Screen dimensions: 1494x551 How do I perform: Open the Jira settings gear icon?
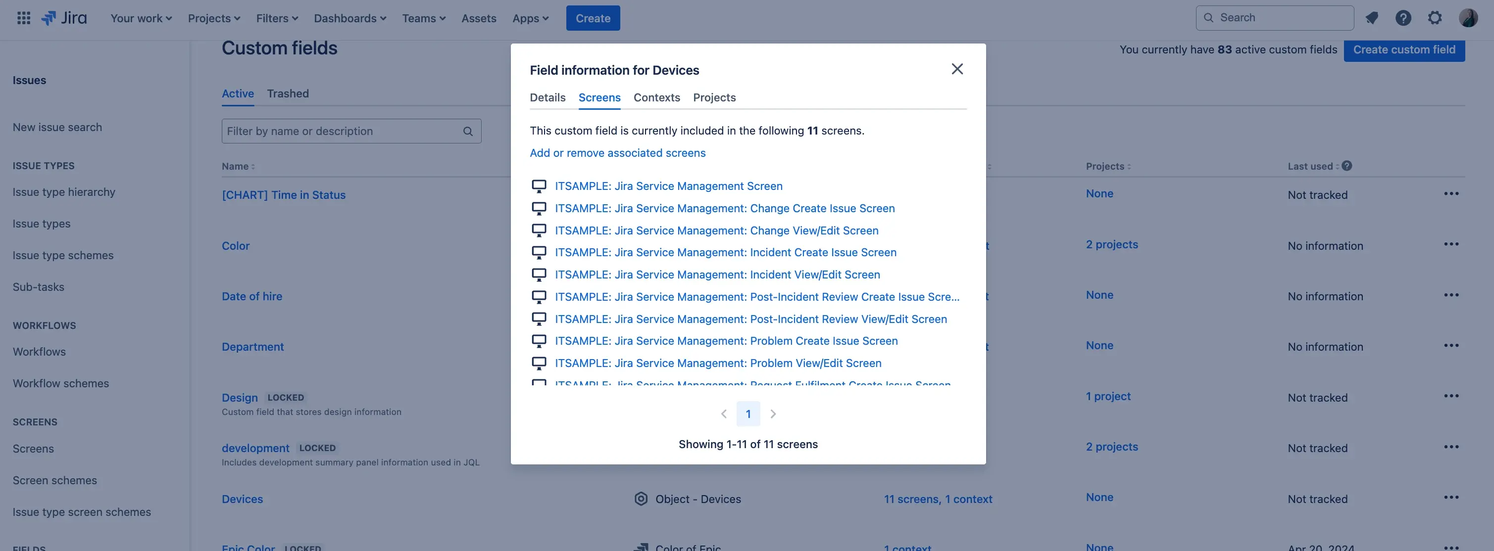click(x=1434, y=17)
